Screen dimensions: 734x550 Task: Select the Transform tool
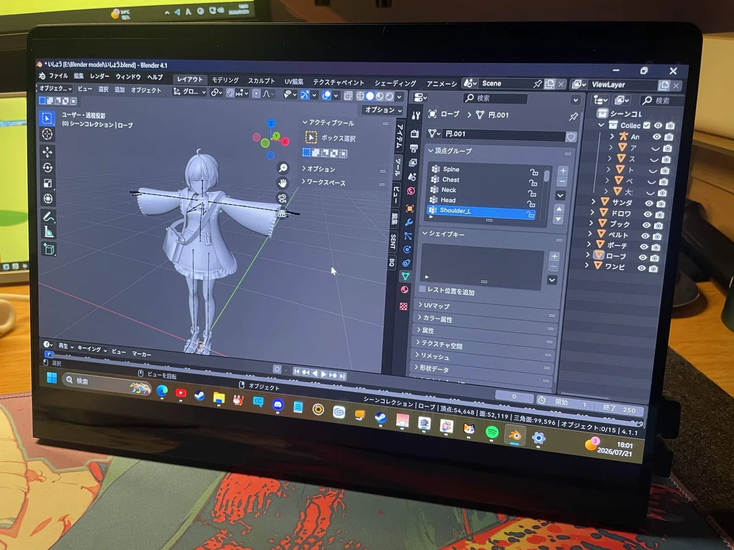pyautogui.click(x=48, y=199)
